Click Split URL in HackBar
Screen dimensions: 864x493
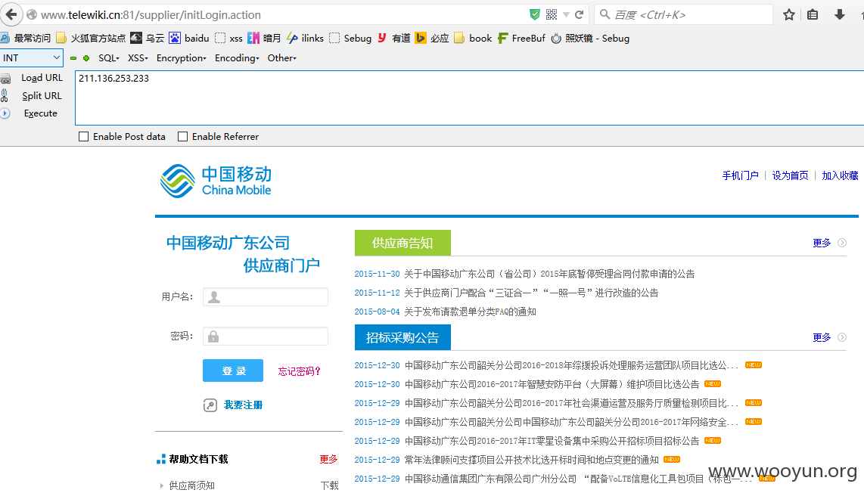(x=42, y=96)
